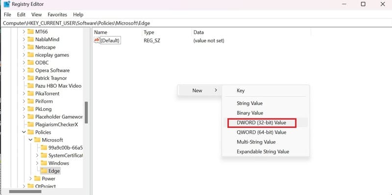The width and height of the screenshot is (392, 195).
Task: Click the SystemCertificates folder icon
Action: [44, 155]
